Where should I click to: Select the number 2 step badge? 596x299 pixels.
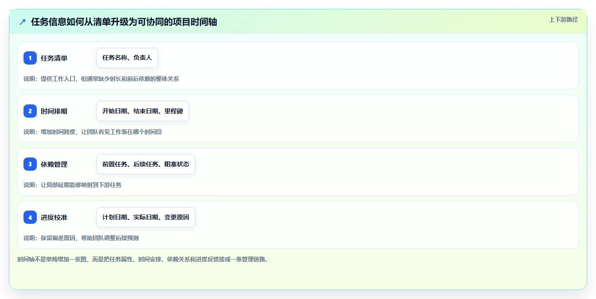(30, 111)
